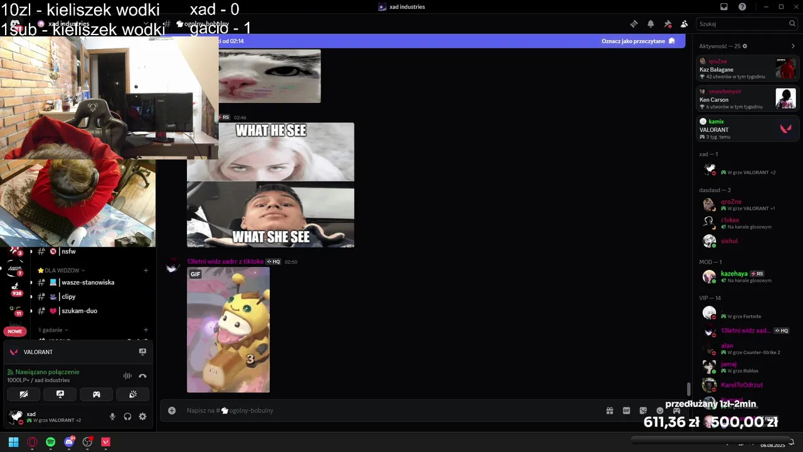
Task: Open server with 3 notification badge
Action: (15, 251)
